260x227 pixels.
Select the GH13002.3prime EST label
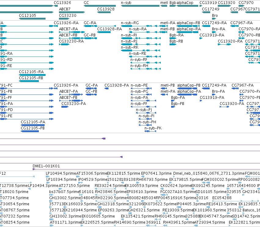pos(65,216)
